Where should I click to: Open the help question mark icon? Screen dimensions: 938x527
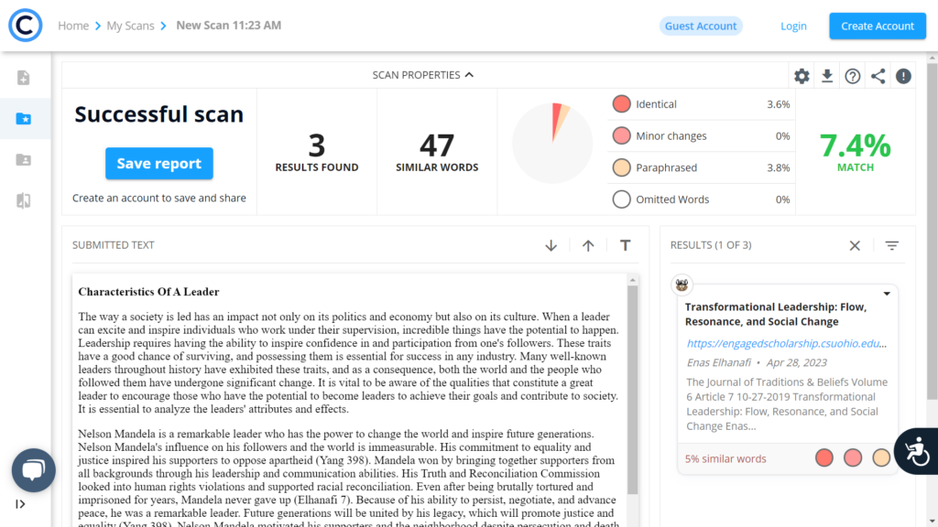coord(853,76)
